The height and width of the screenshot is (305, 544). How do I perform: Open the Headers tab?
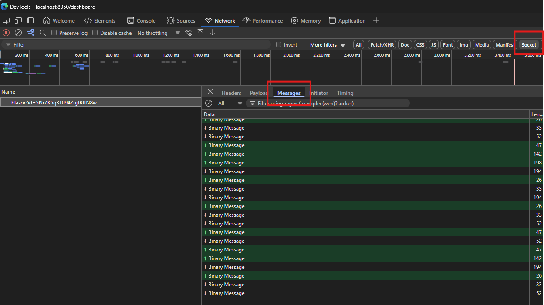click(x=231, y=93)
